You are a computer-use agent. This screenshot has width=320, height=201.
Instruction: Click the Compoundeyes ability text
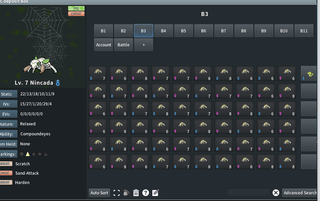coord(35,134)
